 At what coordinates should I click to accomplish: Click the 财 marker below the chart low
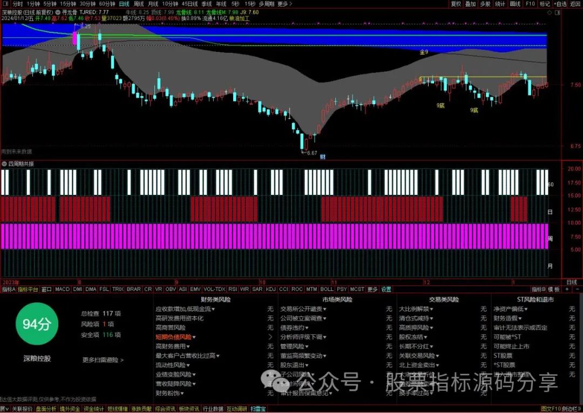[322, 157]
